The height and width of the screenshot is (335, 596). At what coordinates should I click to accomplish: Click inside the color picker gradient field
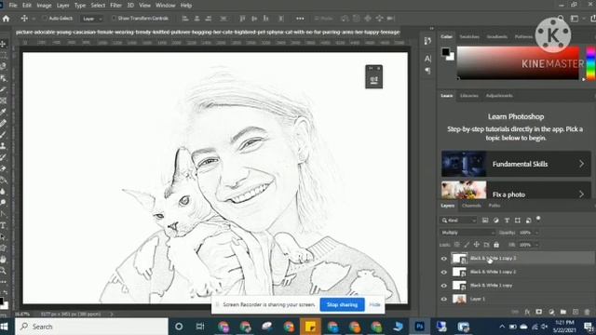(518, 62)
